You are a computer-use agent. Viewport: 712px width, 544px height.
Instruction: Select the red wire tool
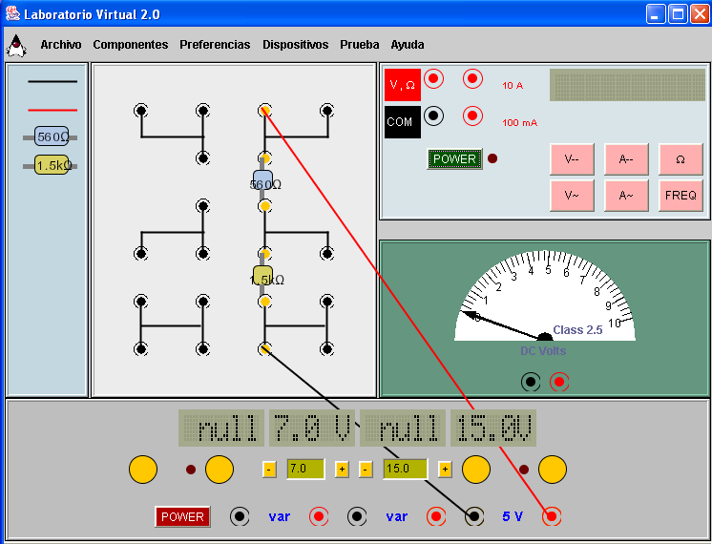point(52,109)
